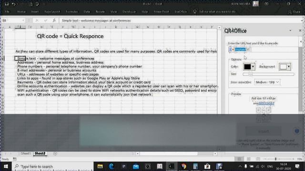The width and height of the screenshot is (305, 171).
Task: Open the Insert Function fx dialog
Action: 54,20
